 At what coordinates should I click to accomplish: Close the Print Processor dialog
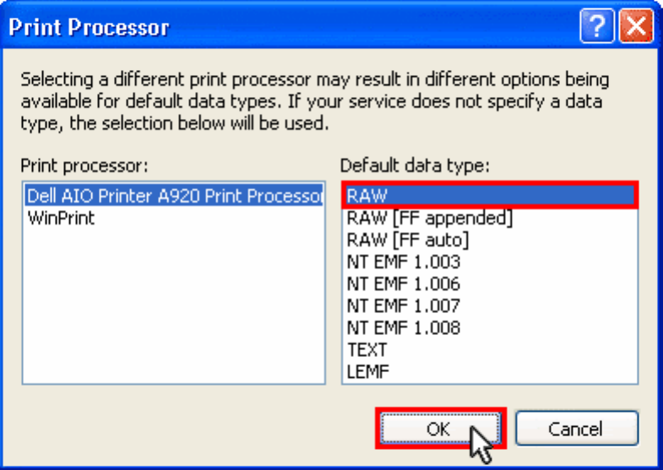point(636,28)
